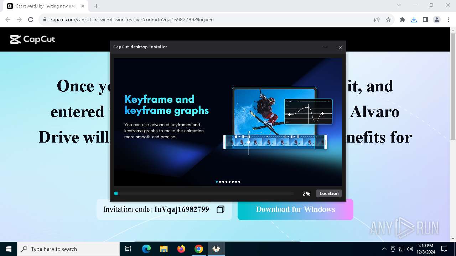Select the last slideshow dot indicator
Image resolution: width=456 pixels, height=256 pixels.
click(239, 182)
